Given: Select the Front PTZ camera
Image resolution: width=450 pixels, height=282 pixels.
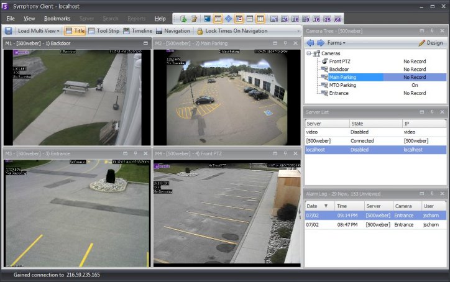Looking at the screenshot, I should click(339, 61).
